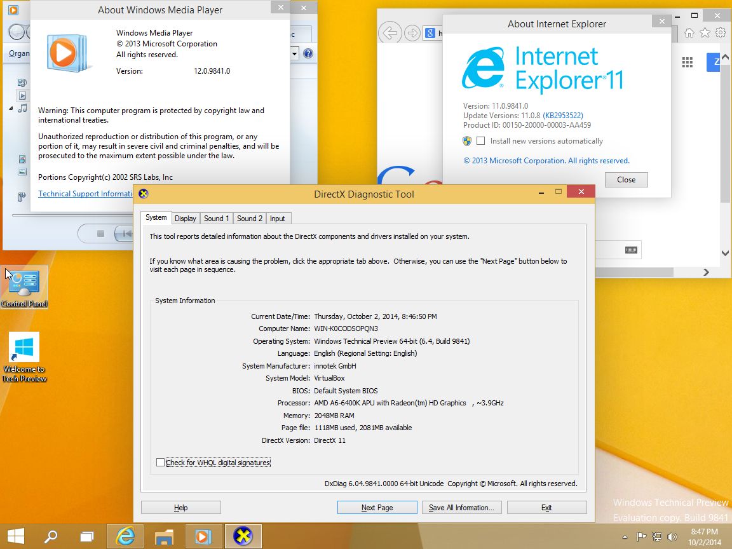
Task: Click the Start button on taskbar
Action: (16, 536)
